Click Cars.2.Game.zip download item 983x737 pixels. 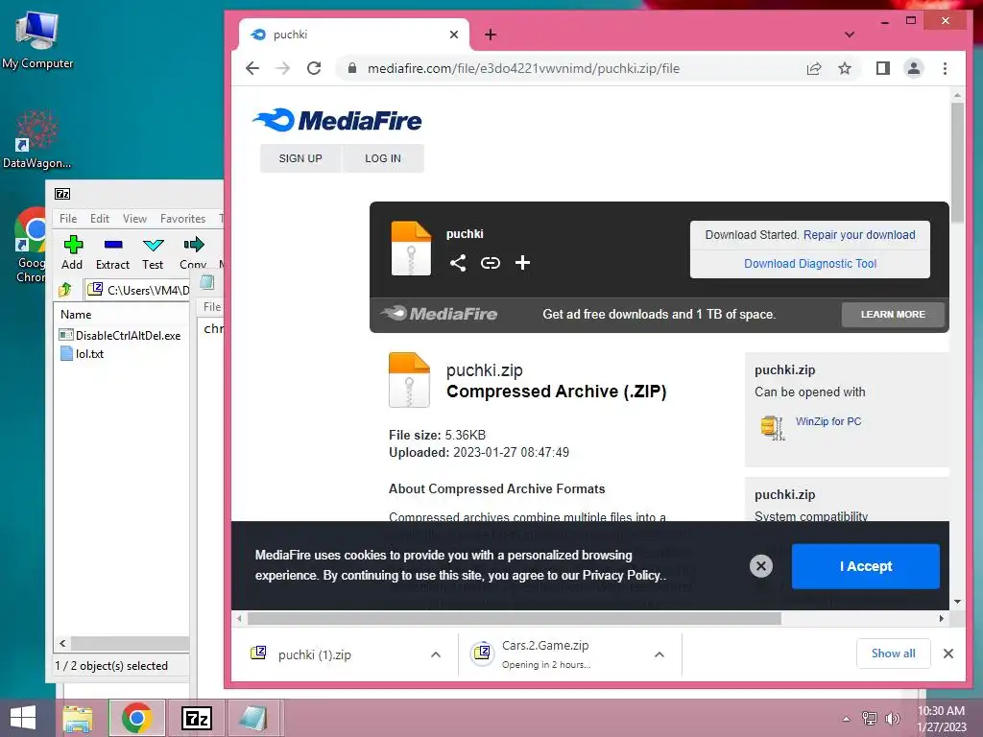click(x=545, y=654)
